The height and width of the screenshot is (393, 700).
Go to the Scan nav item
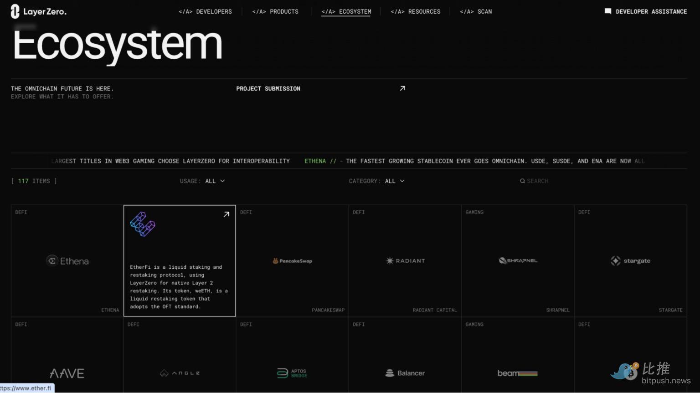click(x=476, y=11)
